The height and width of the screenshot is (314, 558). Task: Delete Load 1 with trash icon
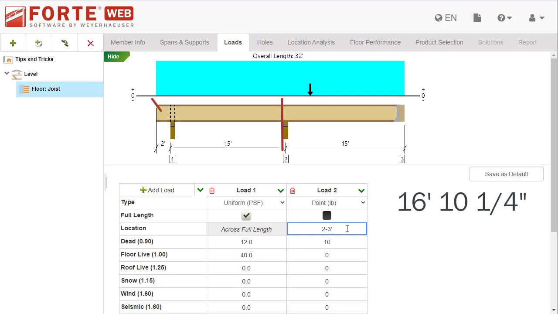tap(212, 191)
